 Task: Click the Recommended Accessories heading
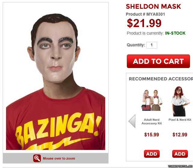tap(161, 79)
